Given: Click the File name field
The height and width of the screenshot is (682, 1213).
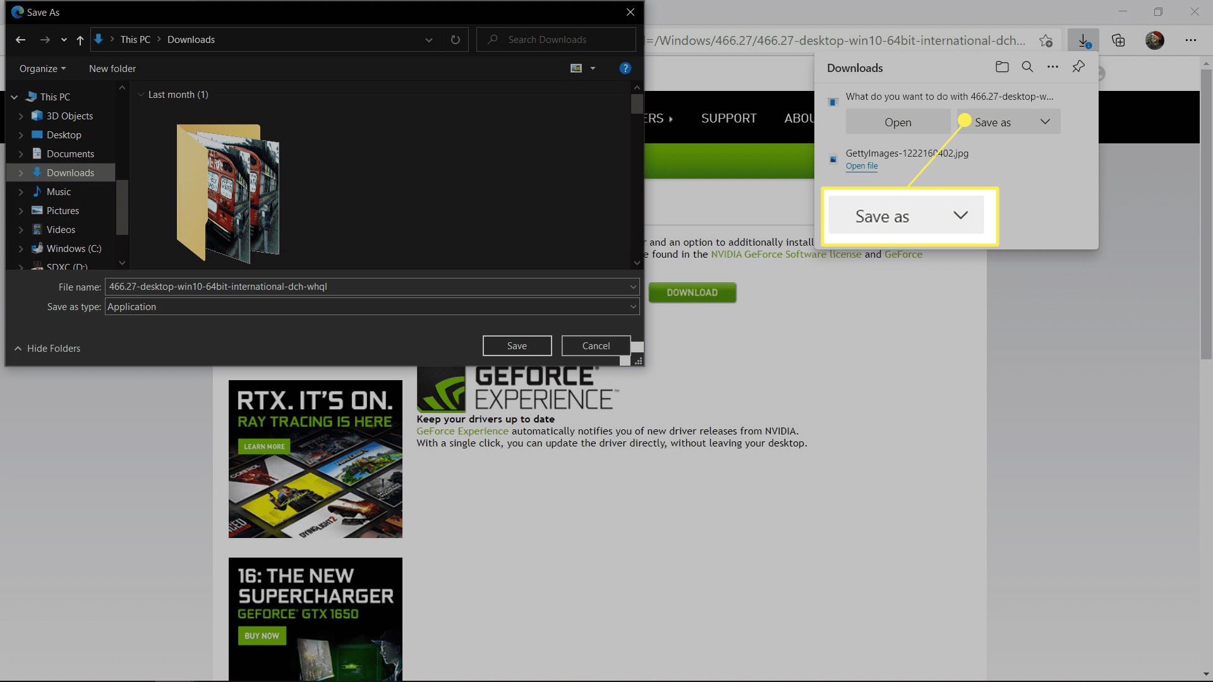Looking at the screenshot, I should pos(372,287).
